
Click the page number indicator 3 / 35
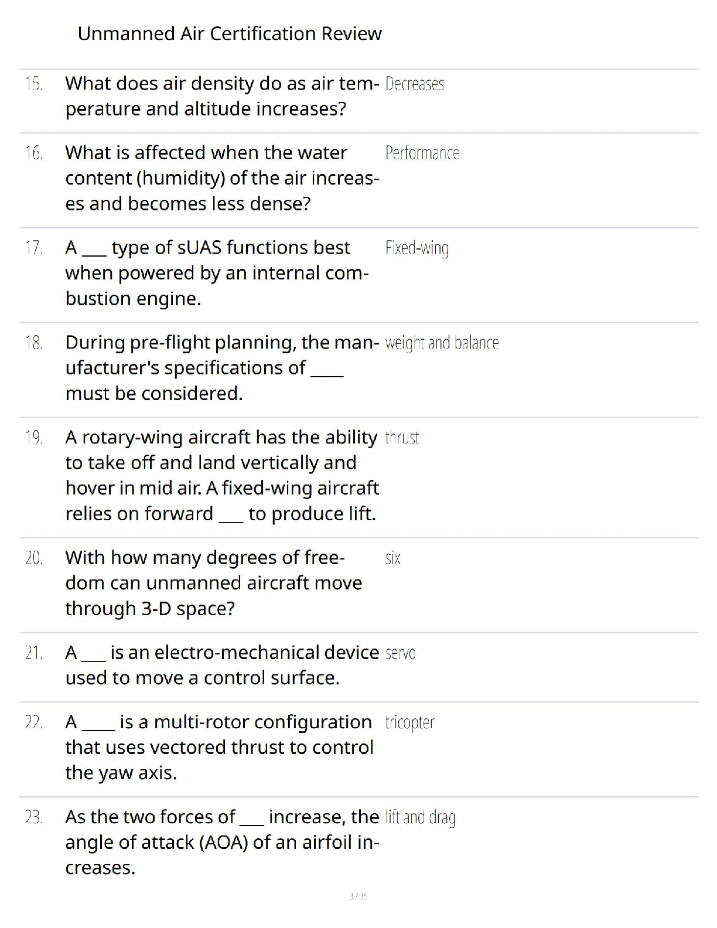[x=358, y=896]
